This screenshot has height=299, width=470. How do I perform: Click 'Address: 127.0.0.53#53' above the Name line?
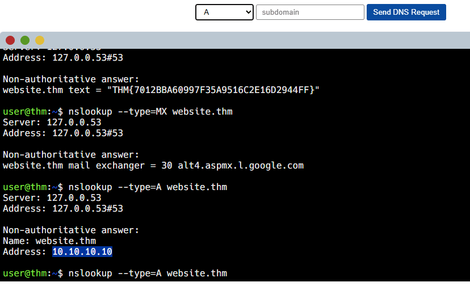click(63, 209)
